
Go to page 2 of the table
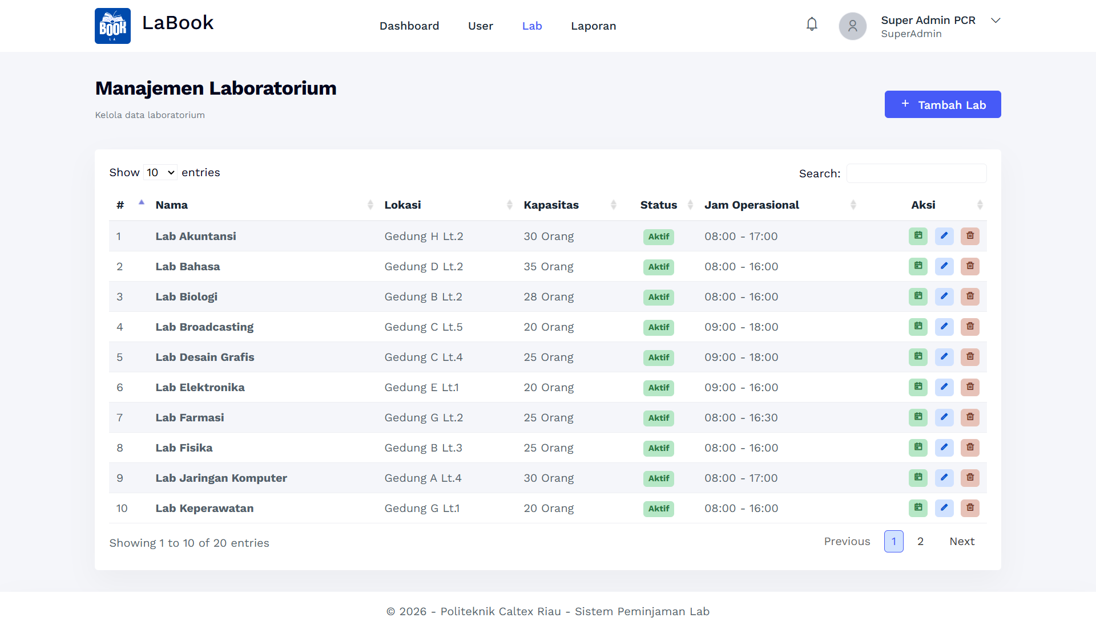tap(920, 542)
